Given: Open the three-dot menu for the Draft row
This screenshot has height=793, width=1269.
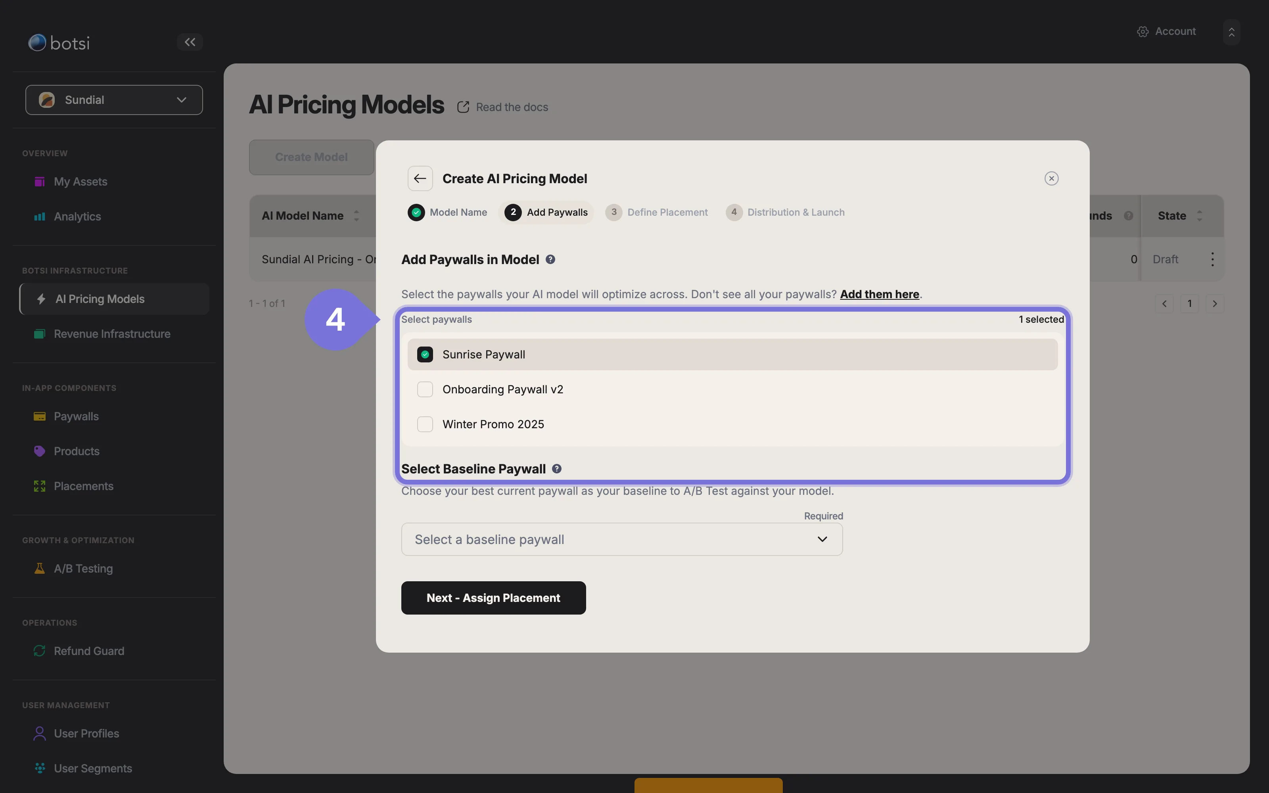Looking at the screenshot, I should point(1212,259).
